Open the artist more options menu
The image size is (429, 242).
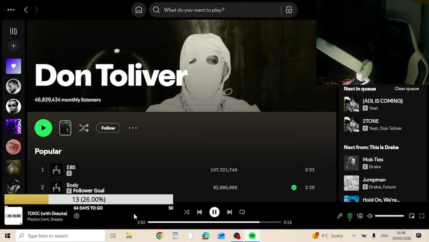133,128
